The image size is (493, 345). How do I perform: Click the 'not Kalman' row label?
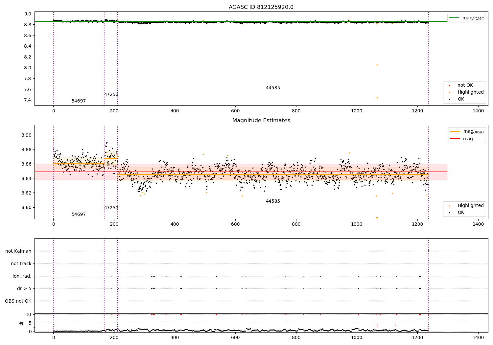[18, 251]
